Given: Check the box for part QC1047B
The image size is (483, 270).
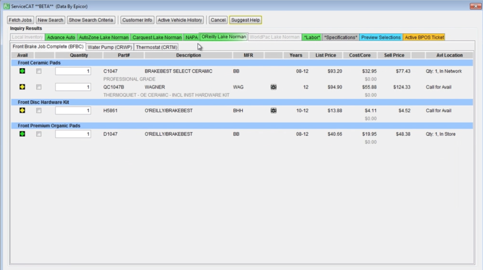Looking at the screenshot, I should (x=39, y=87).
